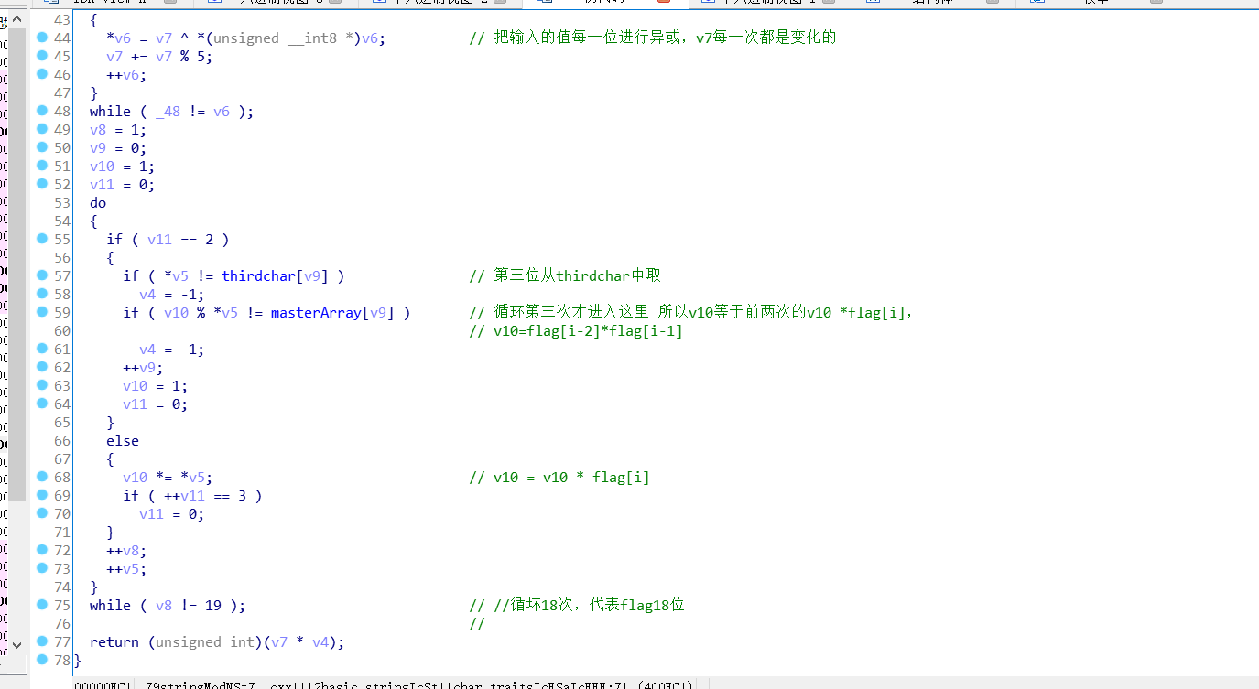The height and width of the screenshot is (689, 1259).
Task: Click the '++v9;' statement
Action: tap(143, 367)
